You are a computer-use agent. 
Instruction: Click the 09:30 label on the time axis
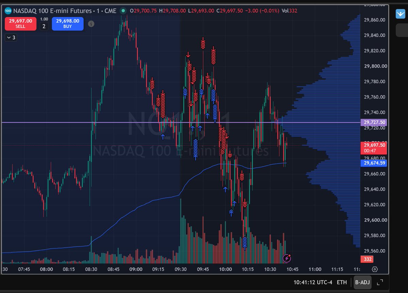click(181, 269)
